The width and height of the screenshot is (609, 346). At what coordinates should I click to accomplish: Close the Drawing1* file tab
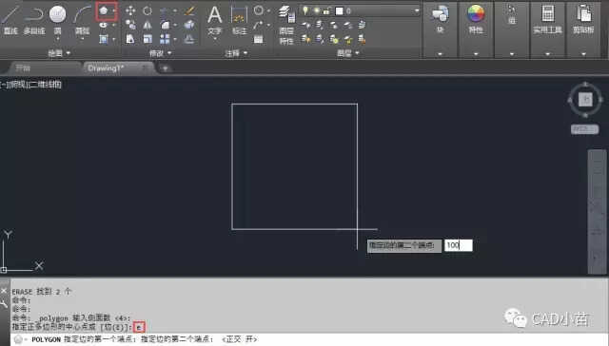(145, 68)
